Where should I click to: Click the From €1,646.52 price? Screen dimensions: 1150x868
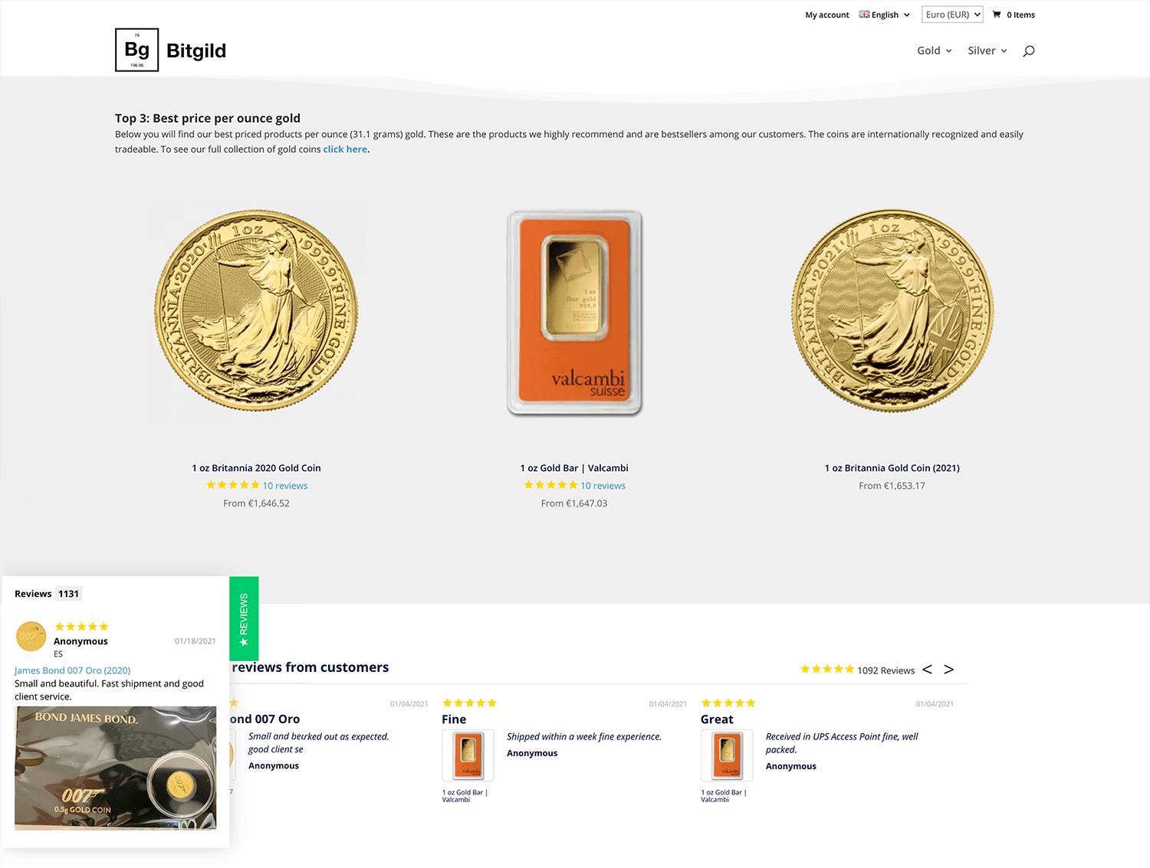pos(256,503)
